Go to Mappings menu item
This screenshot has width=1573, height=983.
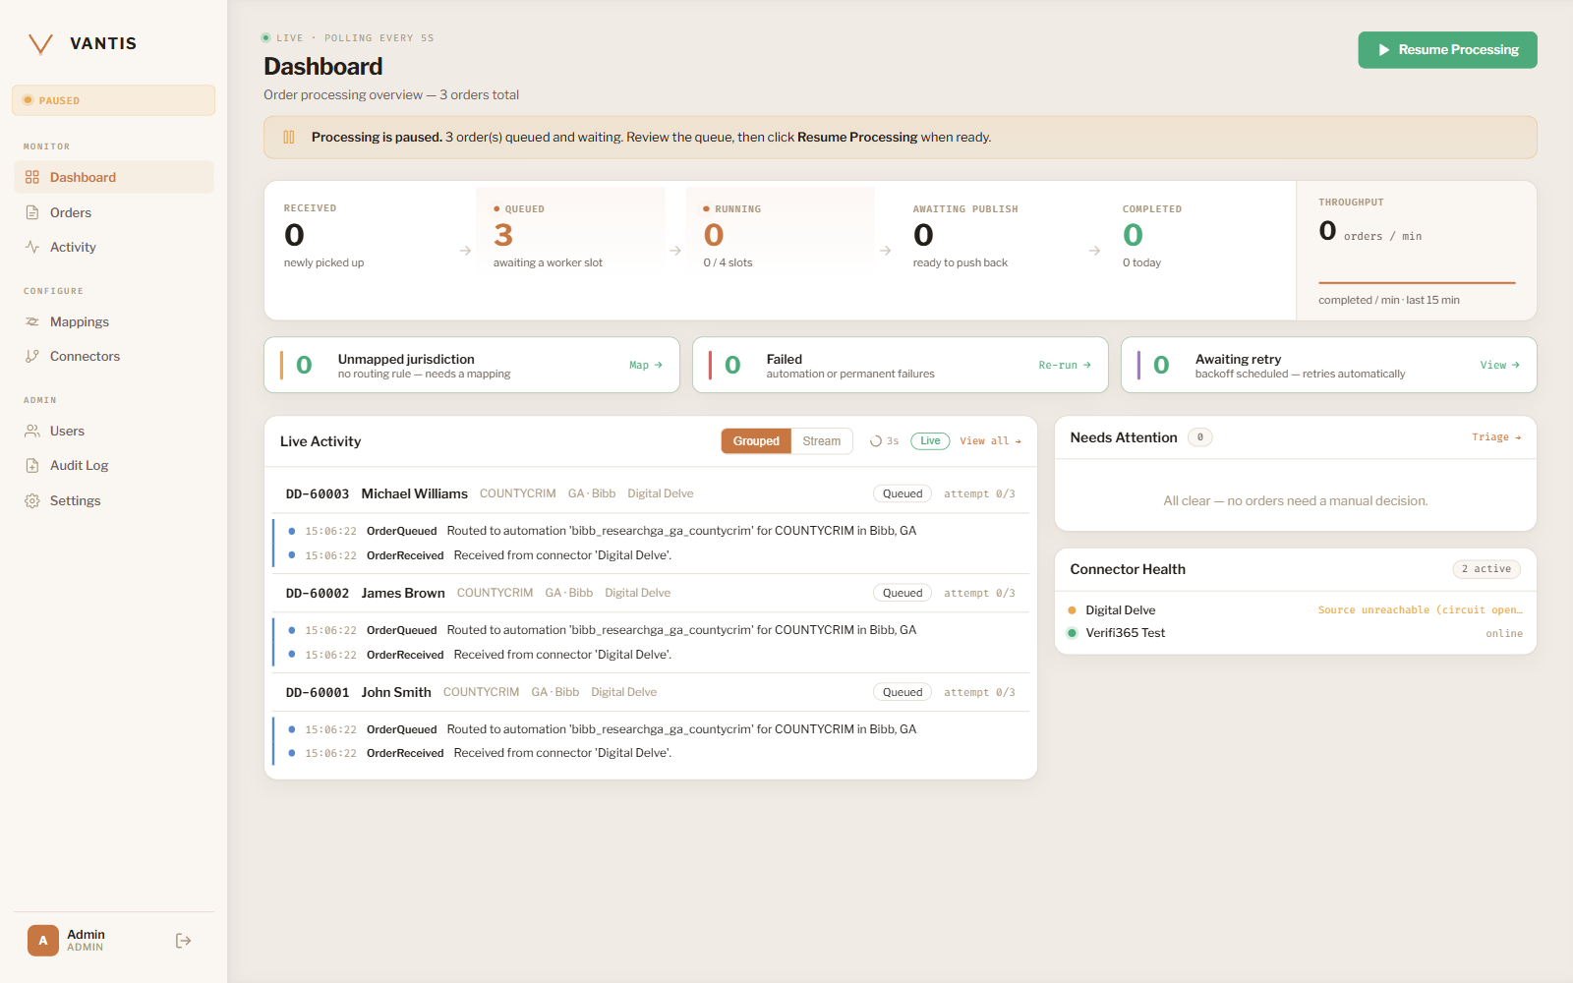[113, 321]
